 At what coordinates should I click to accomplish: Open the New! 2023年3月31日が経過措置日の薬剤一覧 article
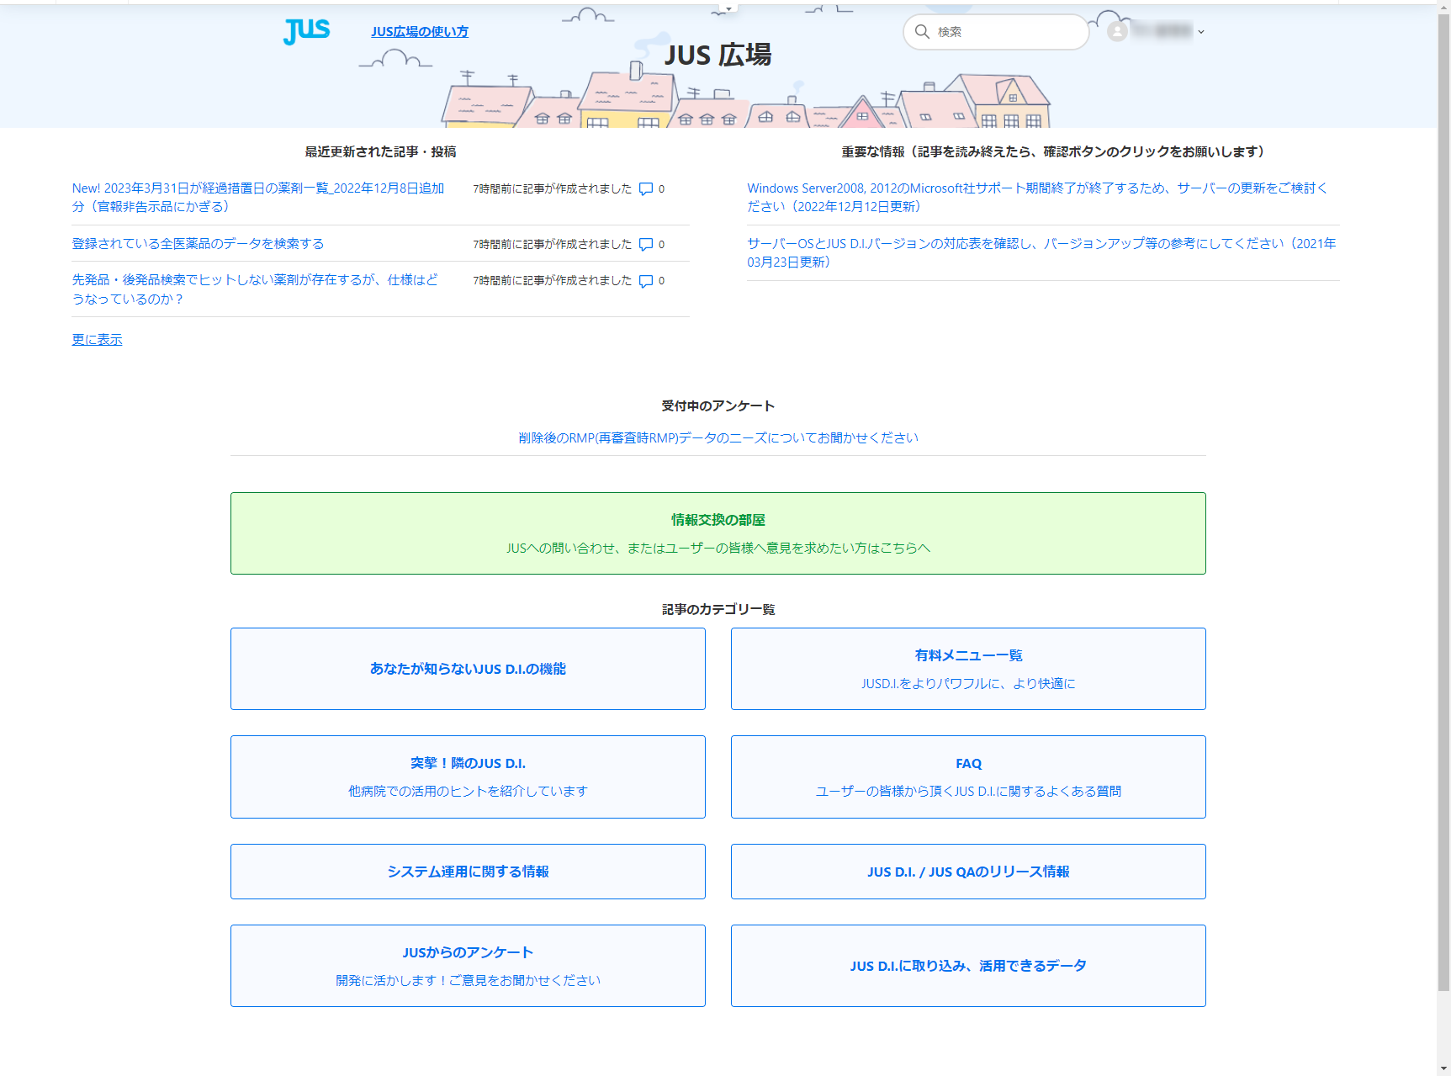258,197
